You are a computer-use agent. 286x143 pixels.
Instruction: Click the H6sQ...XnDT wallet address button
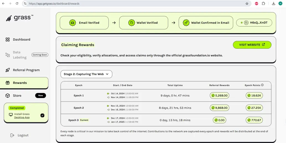point(254,23)
